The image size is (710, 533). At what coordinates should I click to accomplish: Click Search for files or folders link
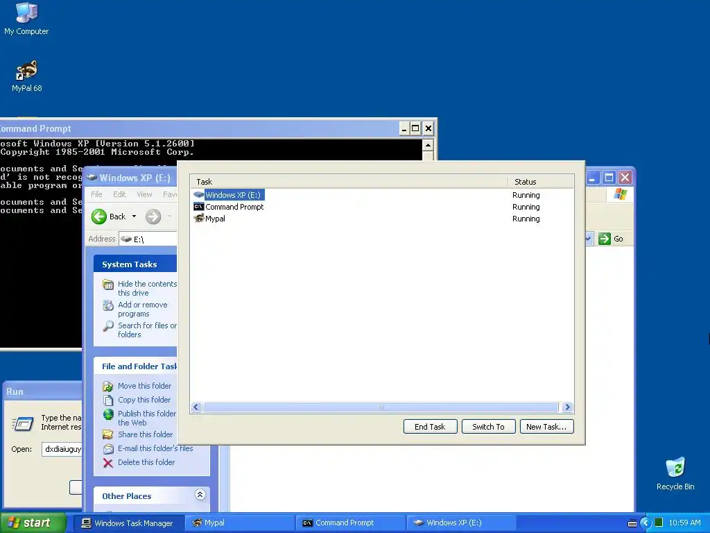(147, 330)
